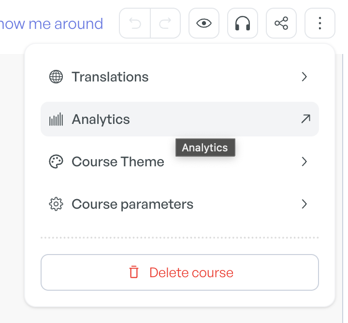Click the Delete course button

coord(179,272)
